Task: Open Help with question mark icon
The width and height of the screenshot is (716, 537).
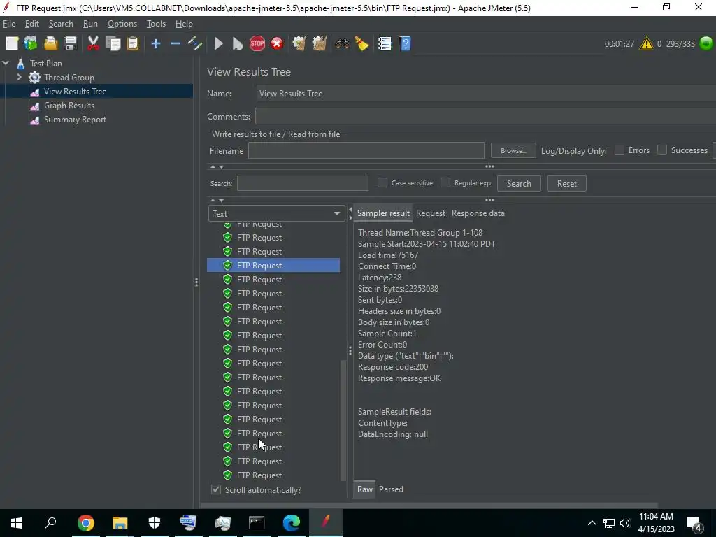Action: tap(405, 44)
